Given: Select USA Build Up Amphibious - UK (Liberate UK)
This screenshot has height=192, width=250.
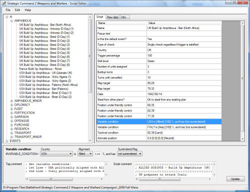Looking at the screenshot, I should (45, 73).
